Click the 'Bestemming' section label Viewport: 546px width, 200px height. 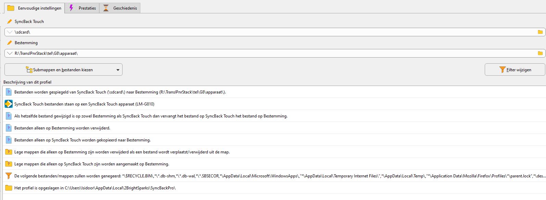26,43
